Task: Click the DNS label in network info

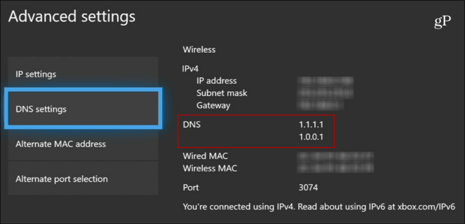Action: pos(192,125)
